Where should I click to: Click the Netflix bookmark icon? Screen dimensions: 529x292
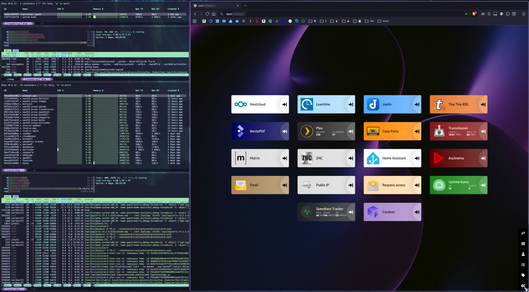(257, 21)
